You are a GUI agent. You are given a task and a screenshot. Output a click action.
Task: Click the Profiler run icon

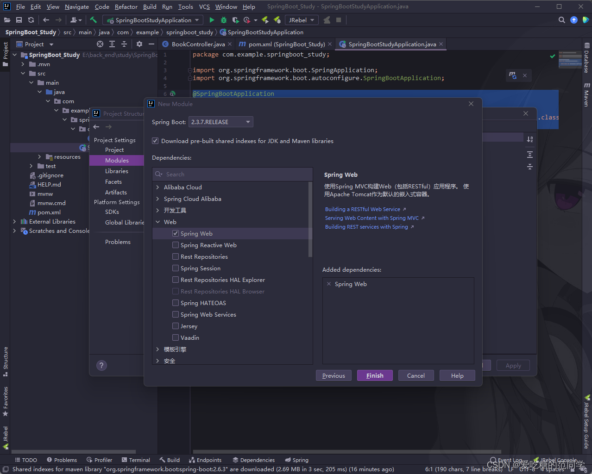click(x=247, y=20)
